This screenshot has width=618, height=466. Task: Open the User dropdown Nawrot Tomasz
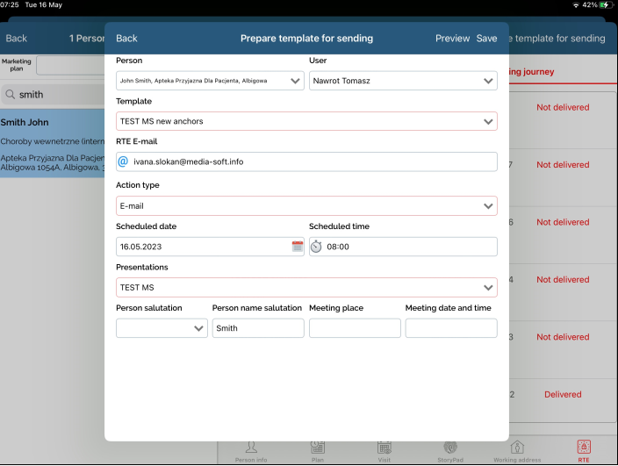(403, 81)
